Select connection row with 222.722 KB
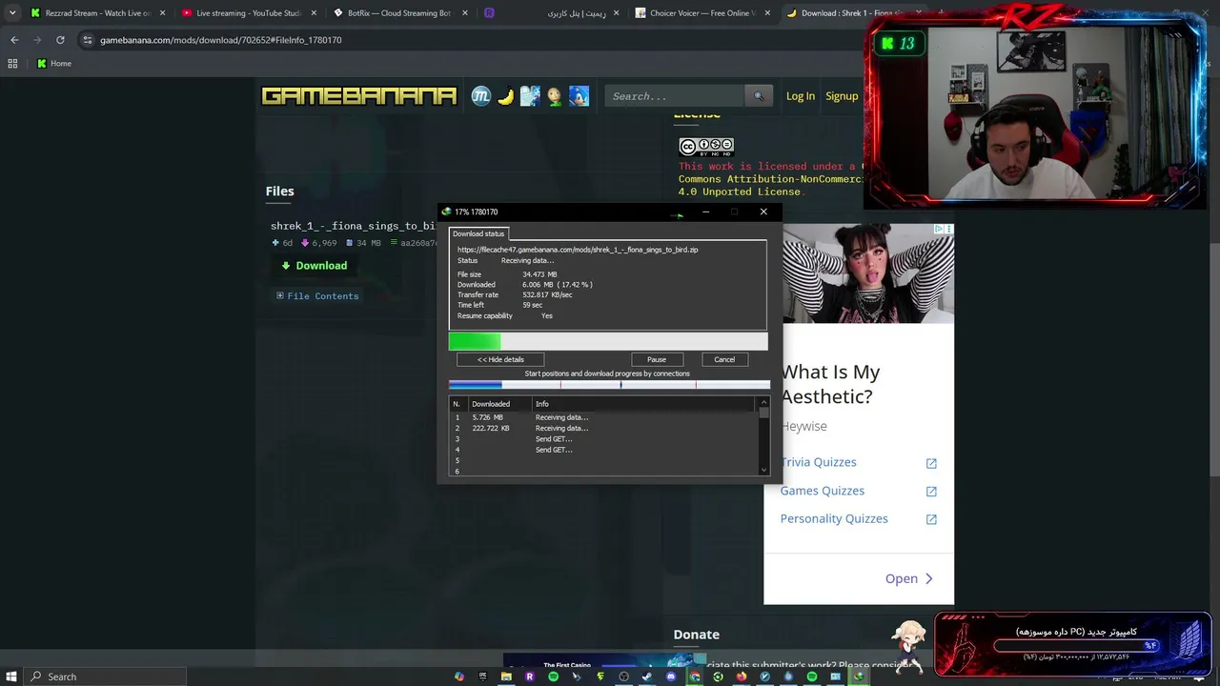 603,428
